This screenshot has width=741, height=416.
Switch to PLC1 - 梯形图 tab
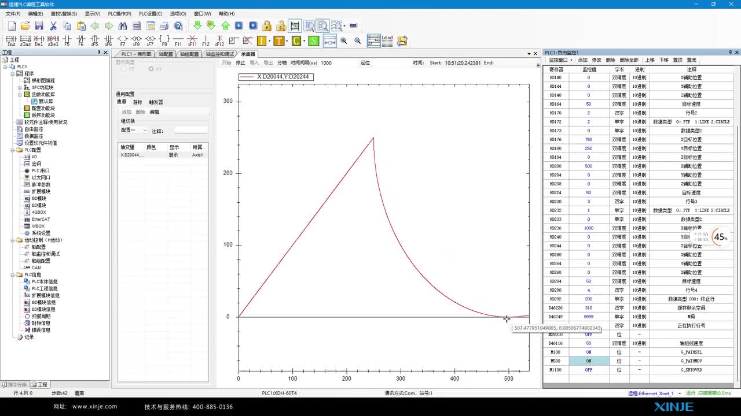136,54
